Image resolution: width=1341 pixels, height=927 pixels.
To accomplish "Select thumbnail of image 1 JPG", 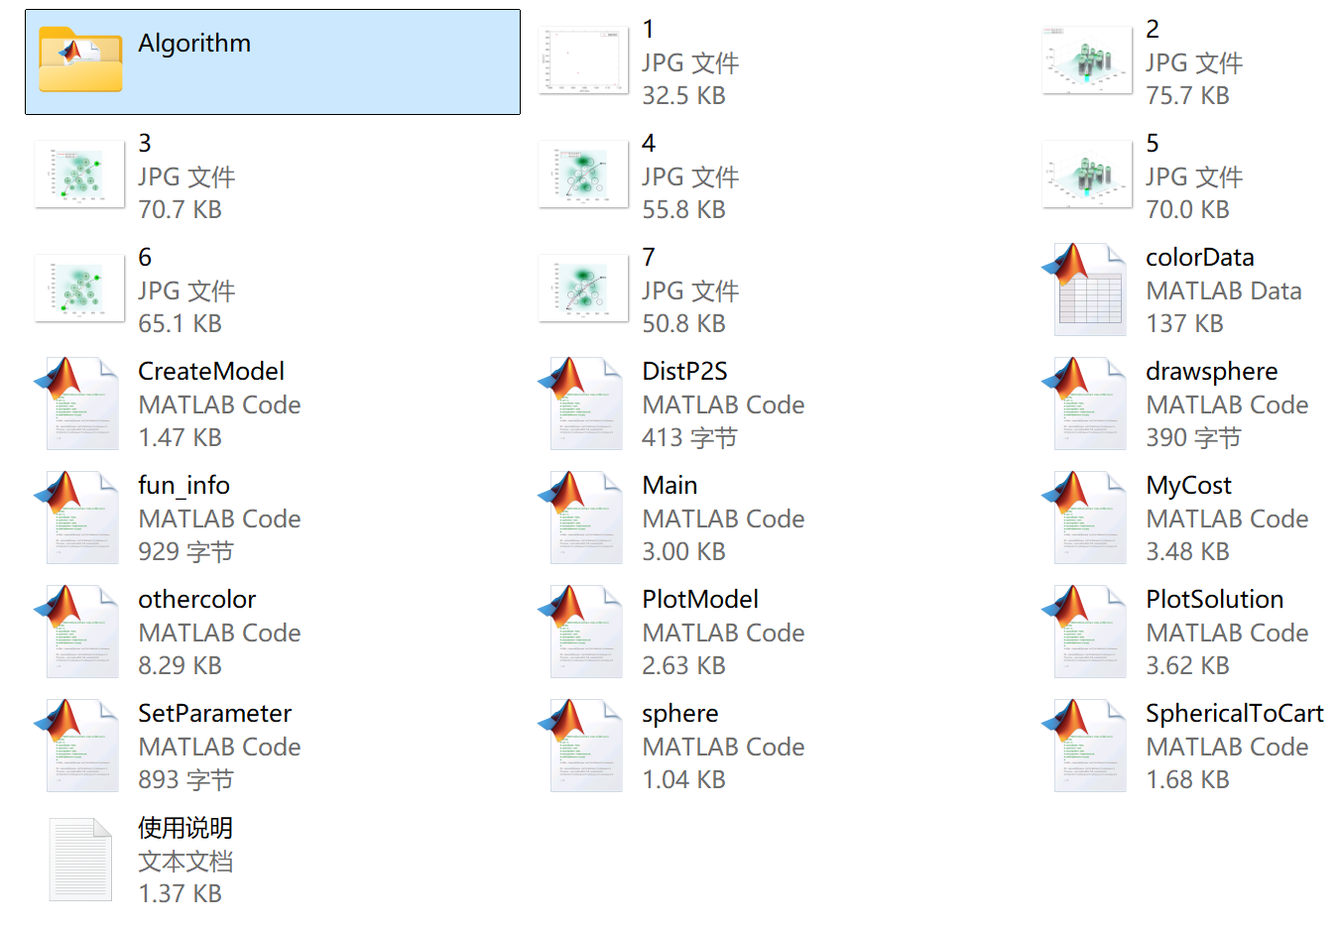I will (583, 60).
